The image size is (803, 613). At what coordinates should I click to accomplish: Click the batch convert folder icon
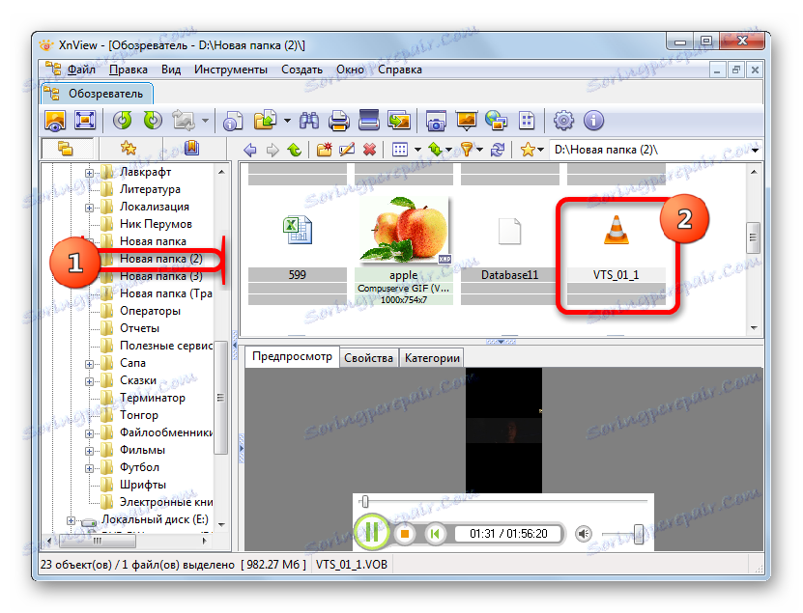click(266, 121)
